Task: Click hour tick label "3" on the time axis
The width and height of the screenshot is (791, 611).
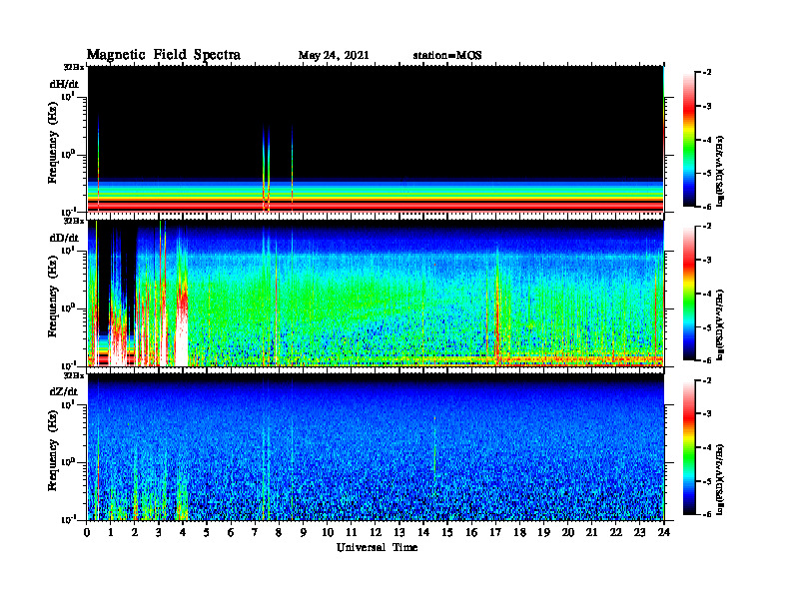Action: [159, 532]
